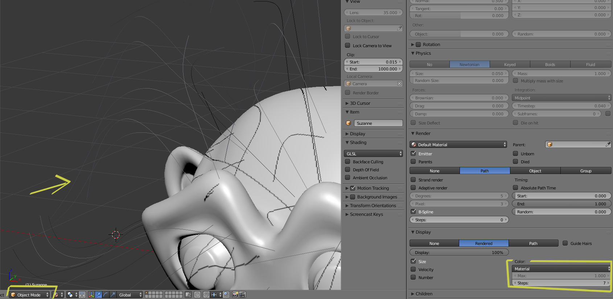The image size is (613, 299).
Task: Enable the Unborn checkbox
Action: coord(515,153)
